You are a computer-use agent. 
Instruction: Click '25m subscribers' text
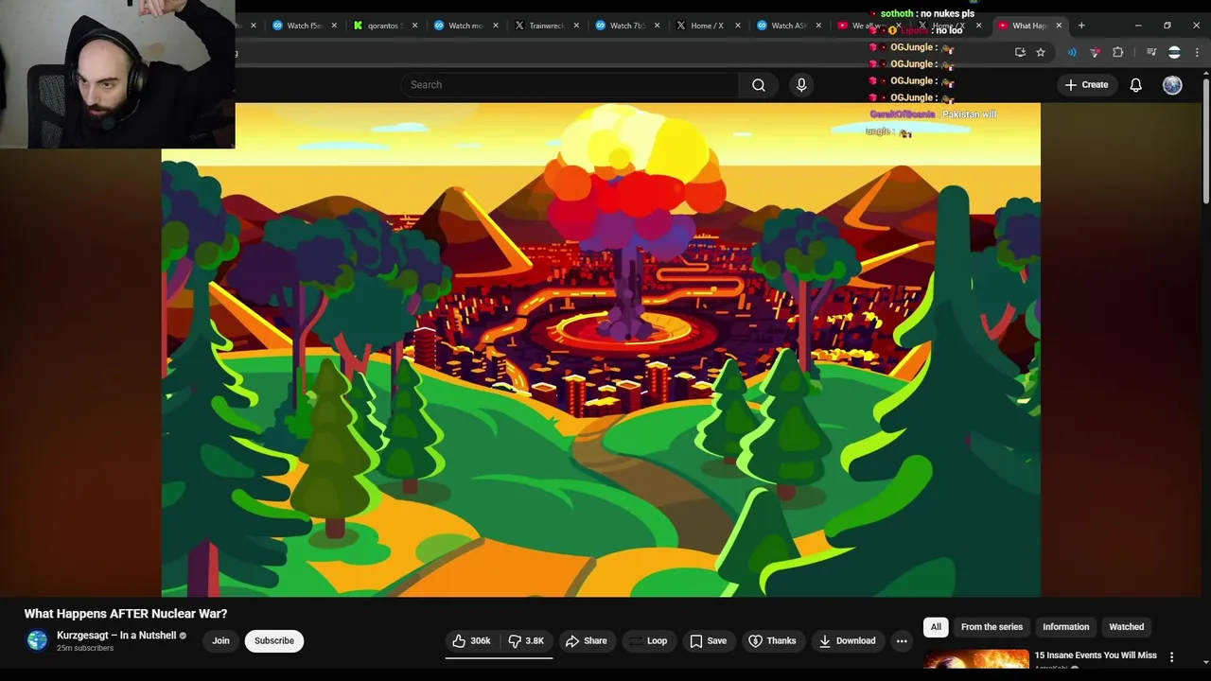click(85, 649)
